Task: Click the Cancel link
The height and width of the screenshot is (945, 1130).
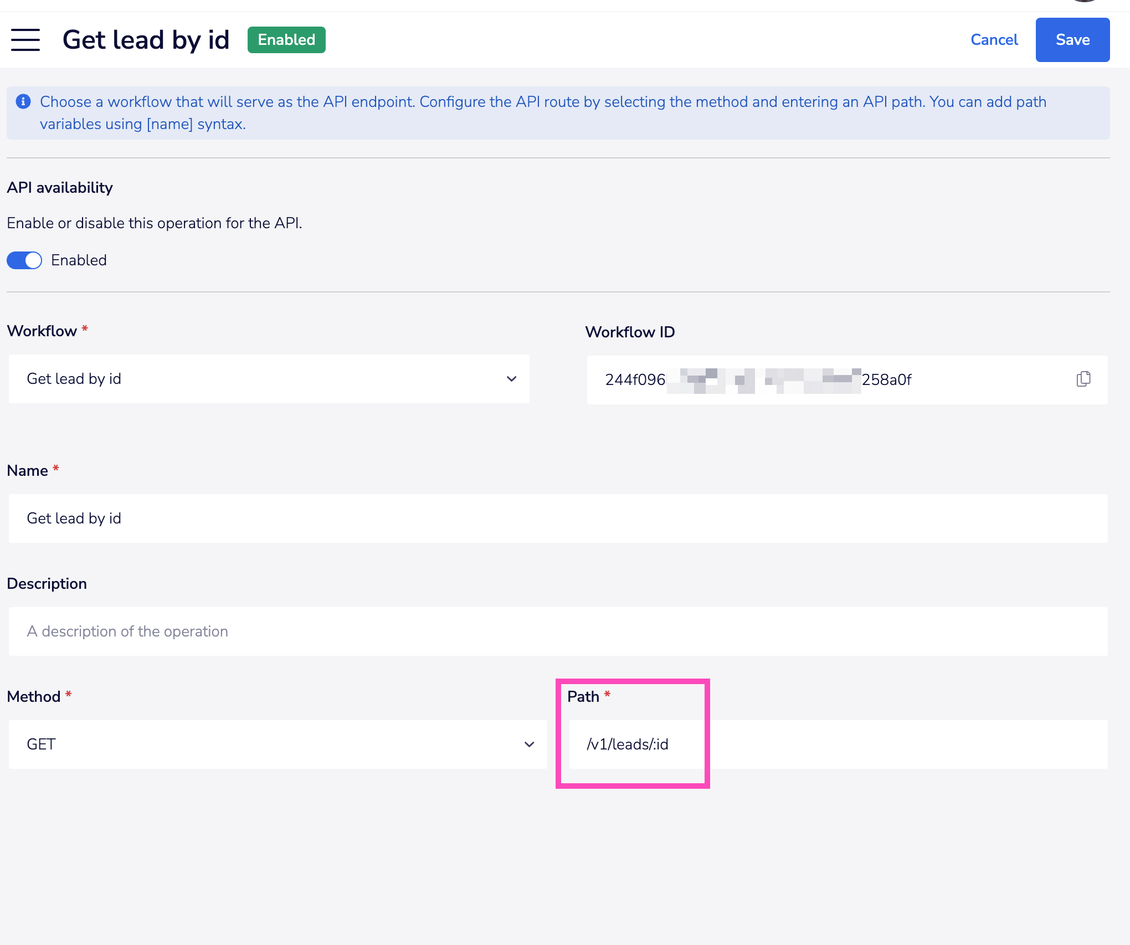Action: [x=994, y=40]
